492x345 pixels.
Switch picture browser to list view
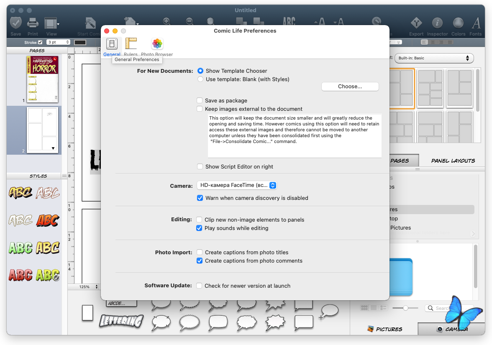tap(374, 308)
